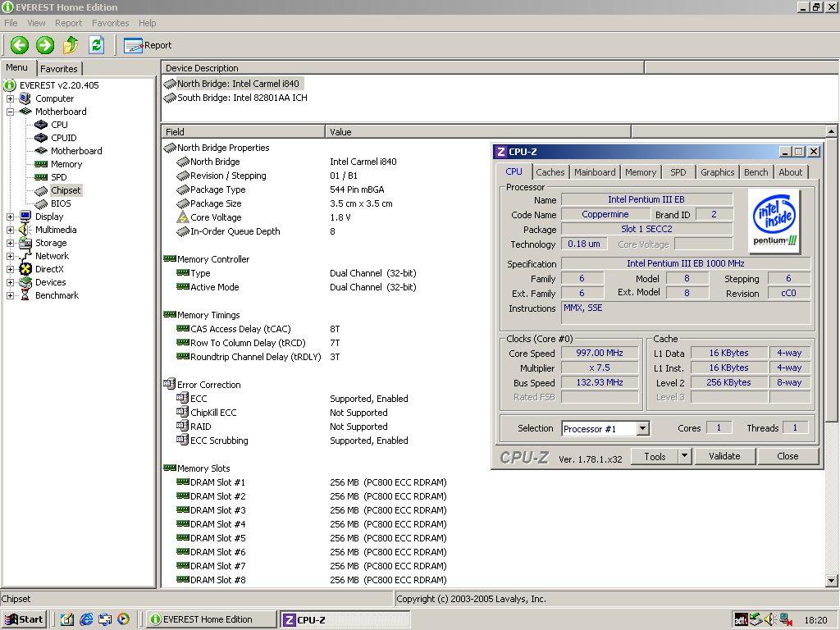Viewport: 840px width, 630px height.
Task: Expand the Storage tree node
Action: click(10, 243)
